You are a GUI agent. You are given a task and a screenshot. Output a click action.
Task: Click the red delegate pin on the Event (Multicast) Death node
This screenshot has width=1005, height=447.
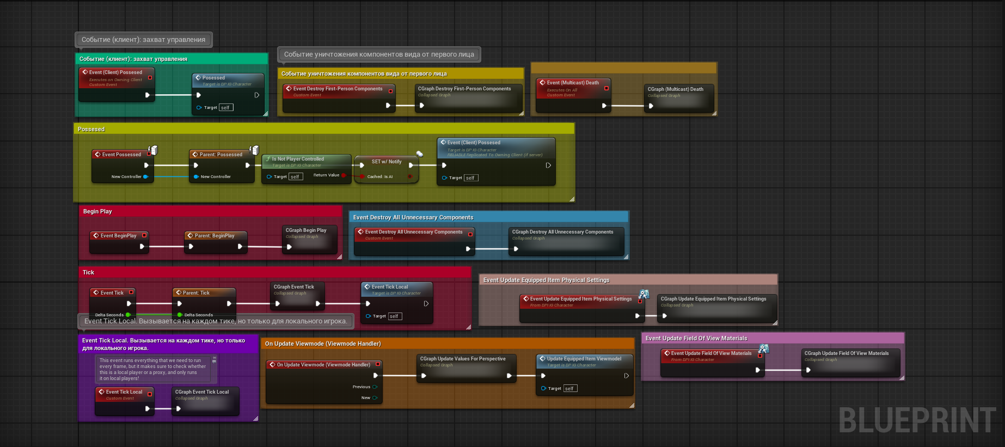click(606, 88)
